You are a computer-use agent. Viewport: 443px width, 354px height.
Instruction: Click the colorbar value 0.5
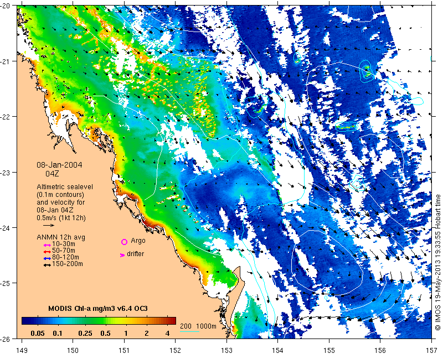(105, 334)
